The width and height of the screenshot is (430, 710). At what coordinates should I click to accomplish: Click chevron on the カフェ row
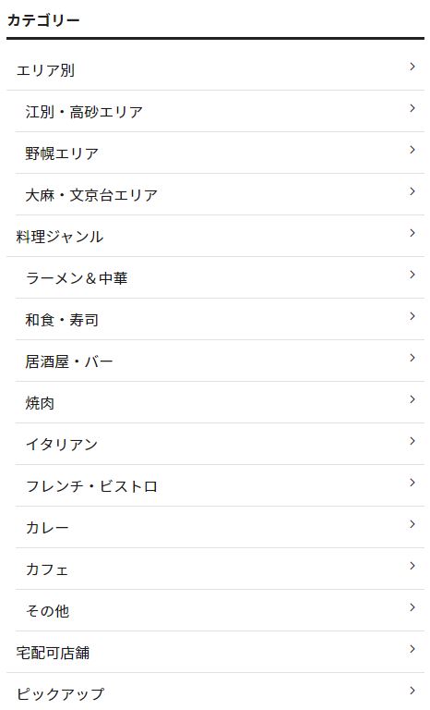pos(412,566)
